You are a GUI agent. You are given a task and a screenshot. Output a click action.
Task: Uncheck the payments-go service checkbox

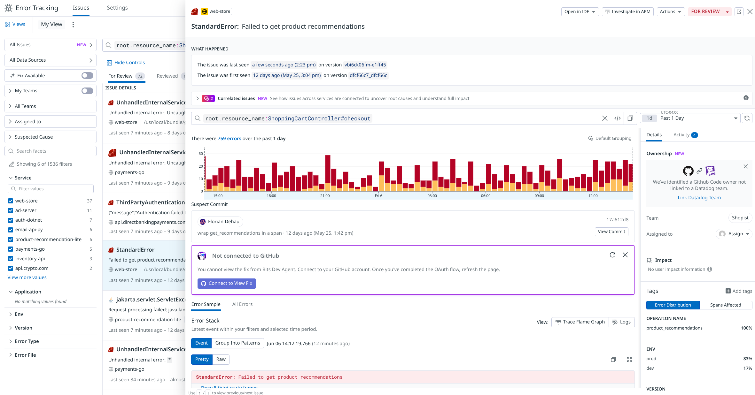click(x=11, y=249)
